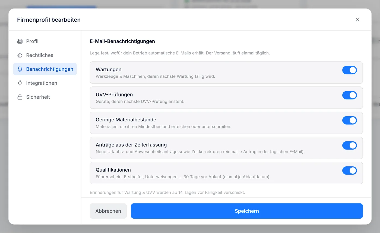Screen dimensions: 380x233
Task: Disable the Qualifikationen notification switch
Action: 349,171
